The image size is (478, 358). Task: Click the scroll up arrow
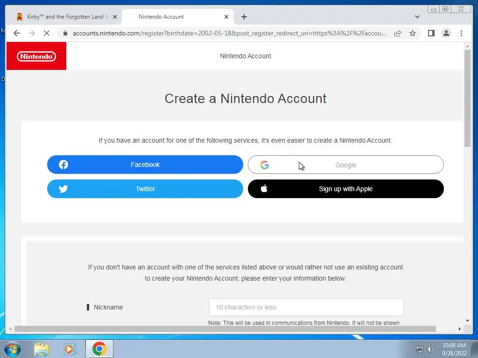pyautogui.click(x=467, y=46)
